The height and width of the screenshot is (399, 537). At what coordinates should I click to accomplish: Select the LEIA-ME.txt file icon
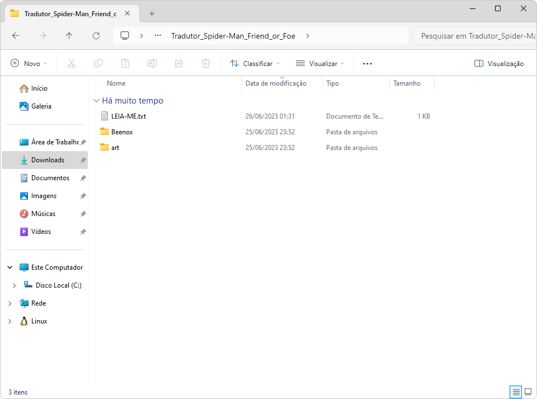tap(105, 116)
